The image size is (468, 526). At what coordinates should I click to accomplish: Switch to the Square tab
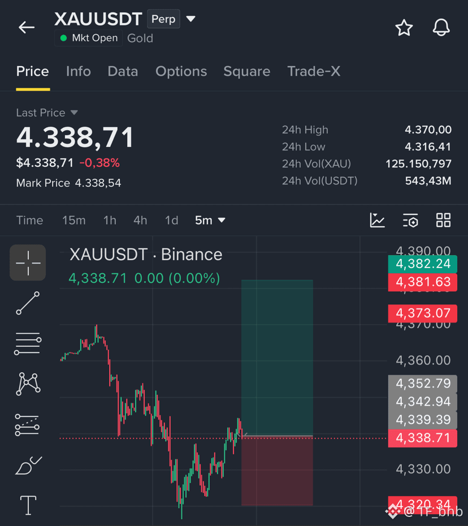click(x=247, y=71)
